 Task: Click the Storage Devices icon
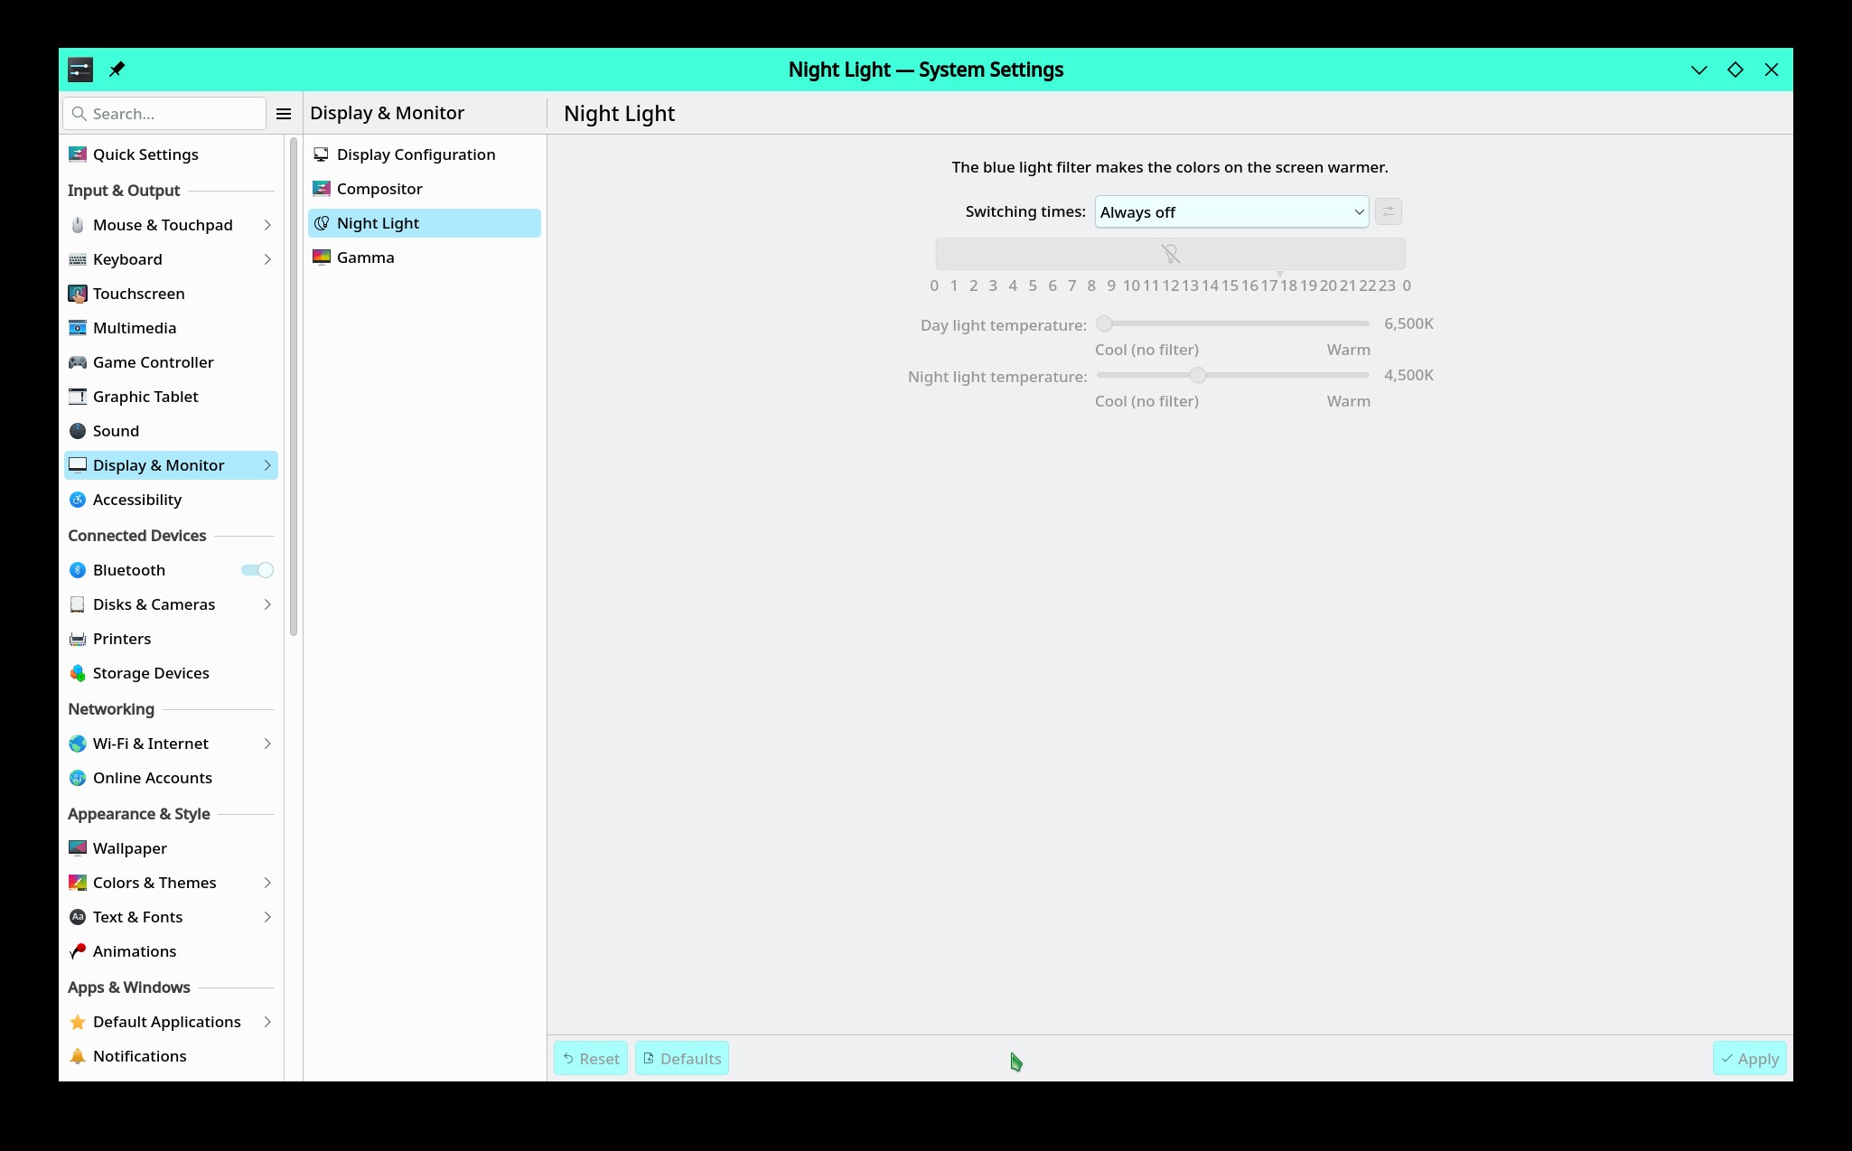coord(78,673)
